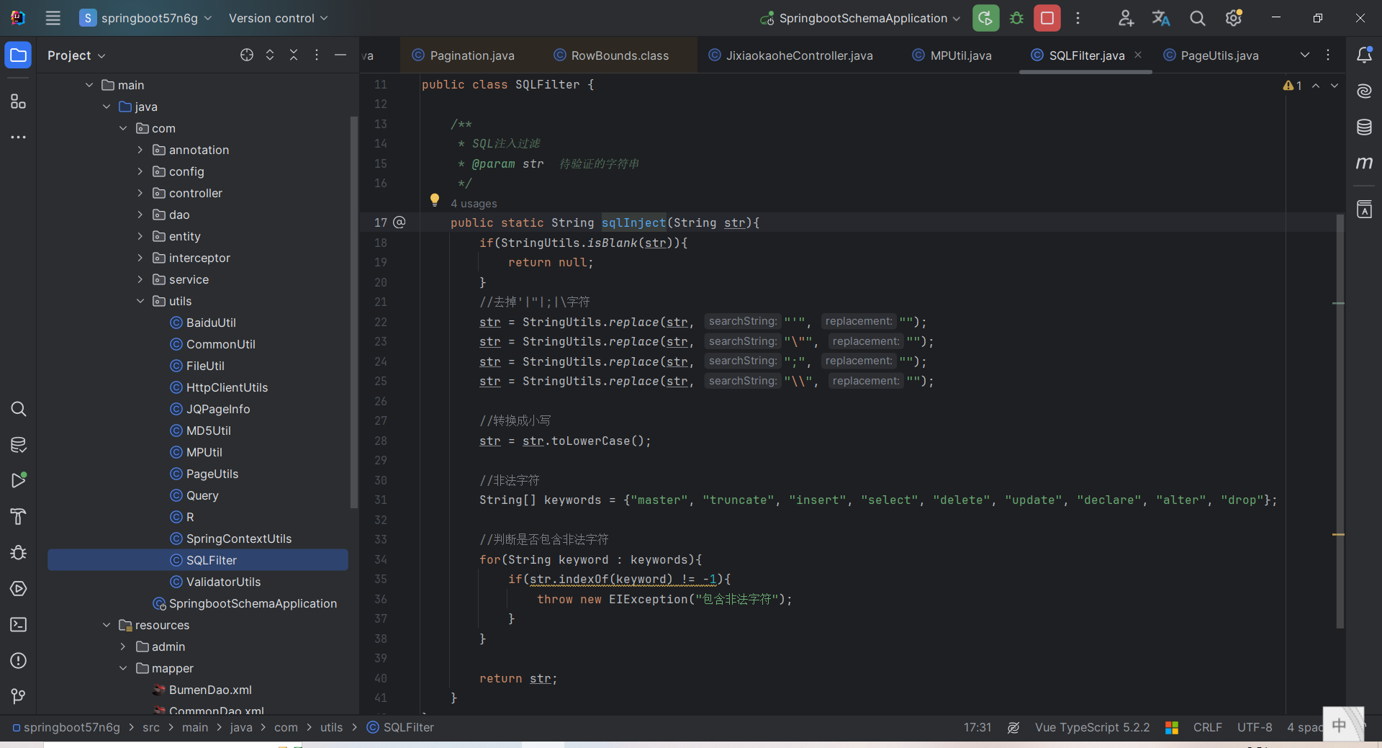Open the Code With Me icon
The height and width of the screenshot is (748, 1382).
coord(1126,18)
